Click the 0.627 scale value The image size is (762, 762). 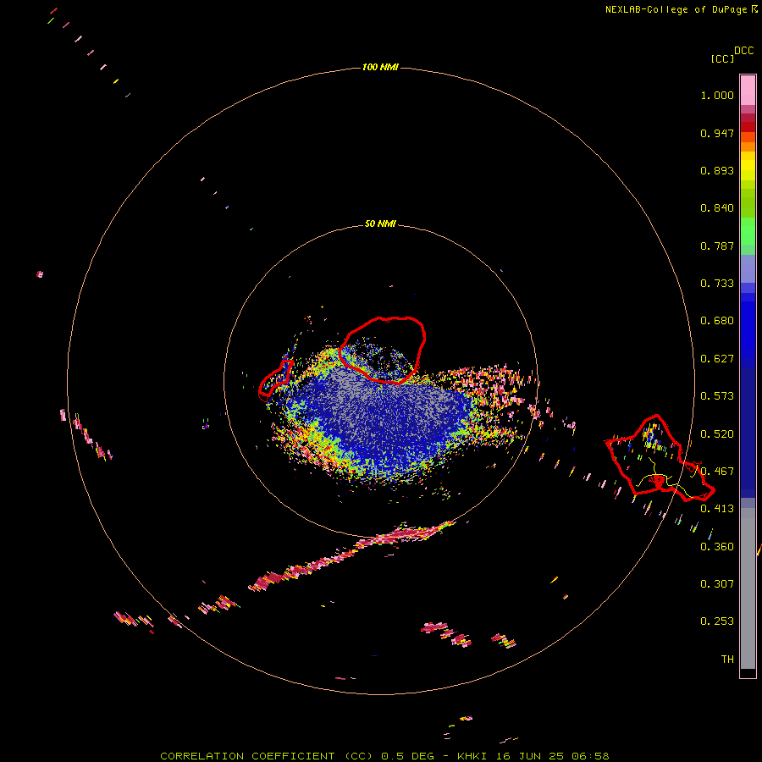tap(717, 359)
